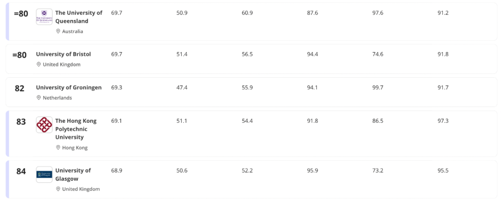Click the location pin in the Bristol row
Screen dimensions: 503x200
(39, 64)
